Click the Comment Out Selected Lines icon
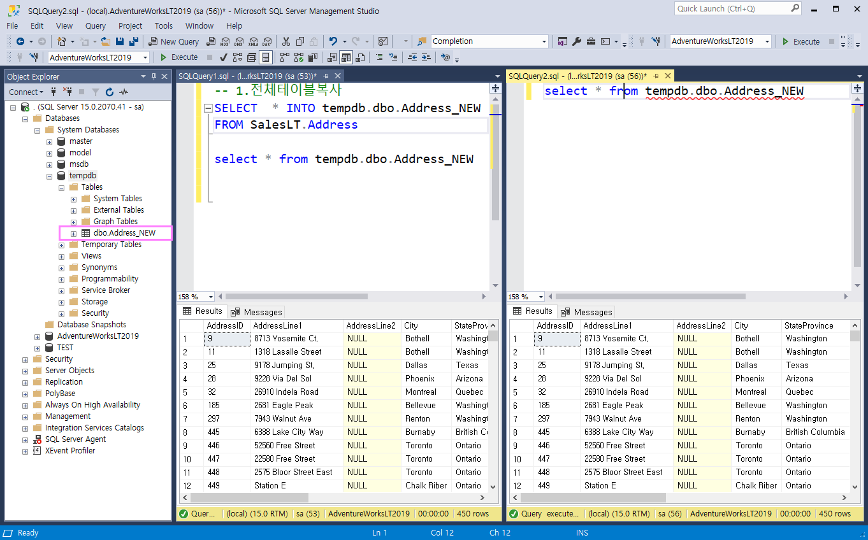The image size is (868, 540). pyautogui.click(x=380, y=57)
